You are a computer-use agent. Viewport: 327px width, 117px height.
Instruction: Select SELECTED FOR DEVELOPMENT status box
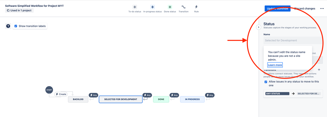pos(121,99)
